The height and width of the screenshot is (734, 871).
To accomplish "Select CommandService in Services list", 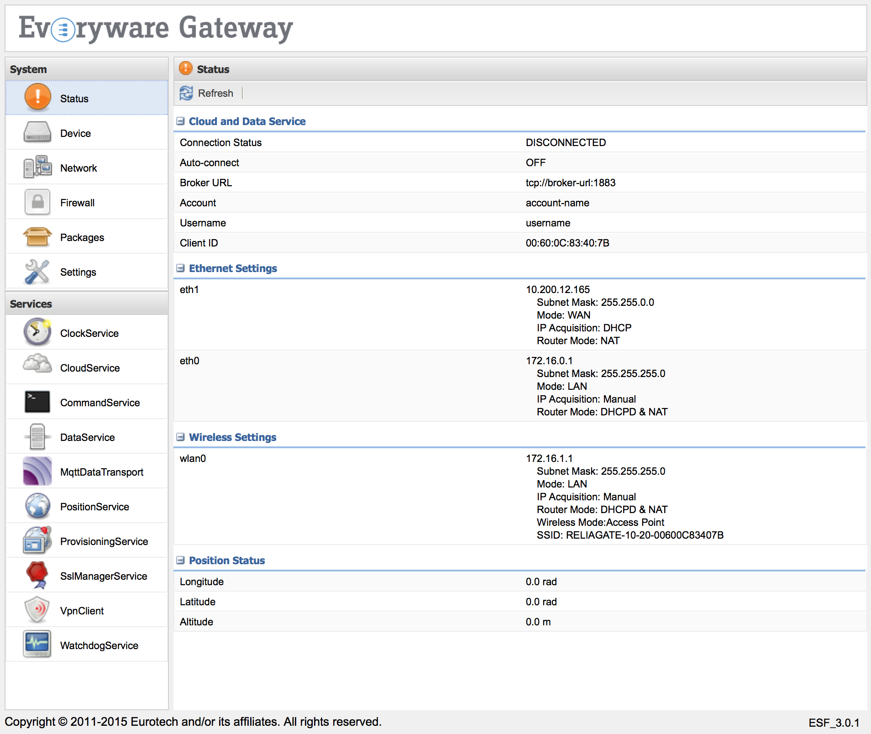I will pyautogui.click(x=87, y=402).
